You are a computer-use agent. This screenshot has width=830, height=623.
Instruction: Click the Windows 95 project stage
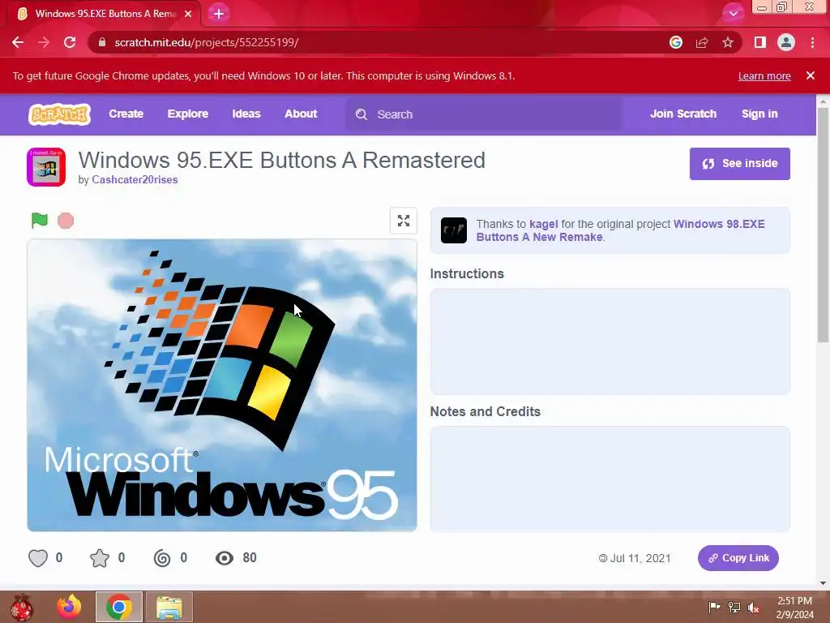point(222,385)
